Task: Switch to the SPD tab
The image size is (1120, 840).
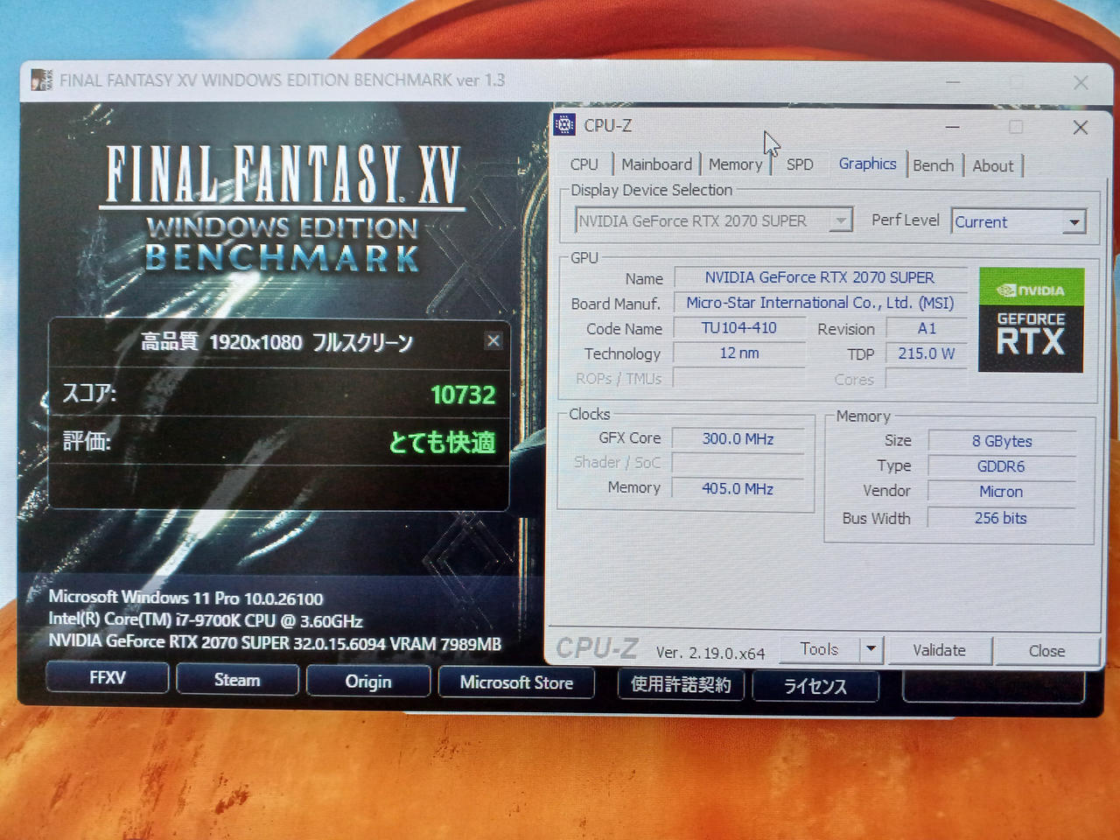Action: [800, 164]
